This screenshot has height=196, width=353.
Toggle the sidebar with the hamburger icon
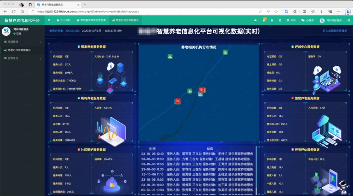click(49, 20)
